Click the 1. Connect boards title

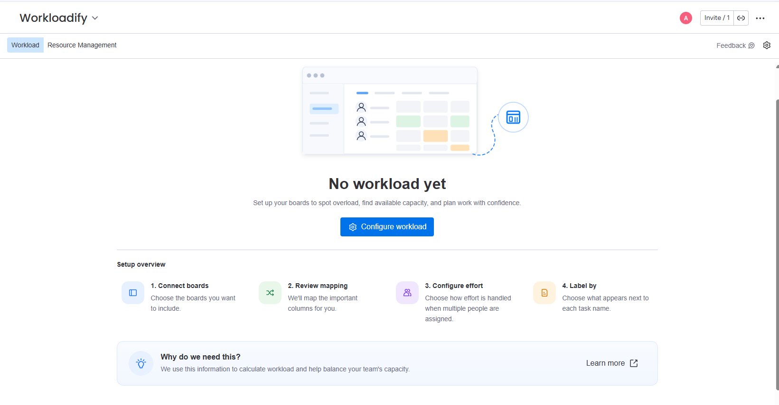(179, 286)
